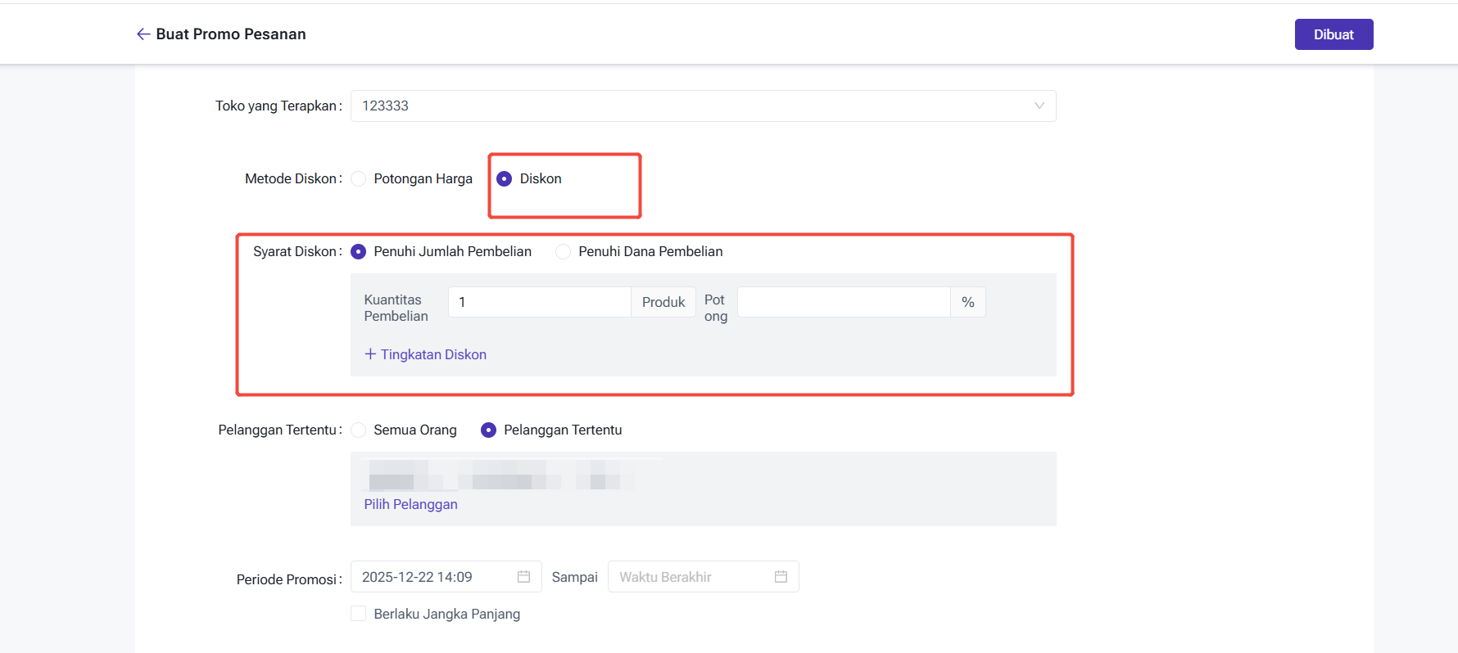Image resolution: width=1458 pixels, height=653 pixels.
Task: Open the Toko yang Terapkan dropdown
Action: (x=688, y=106)
